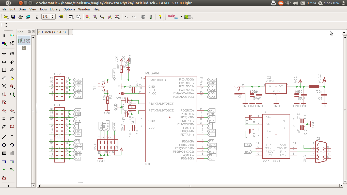This screenshot has height=195, width=347.
Task: Click the Stop command icon
Action: point(143,17)
